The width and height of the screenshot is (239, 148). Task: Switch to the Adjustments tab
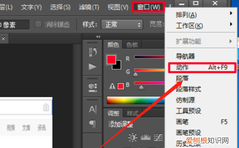pos(113,113)
